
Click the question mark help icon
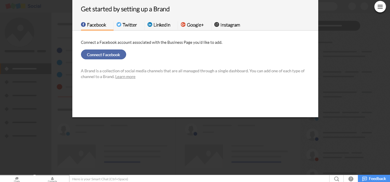(x=351, y=179)
